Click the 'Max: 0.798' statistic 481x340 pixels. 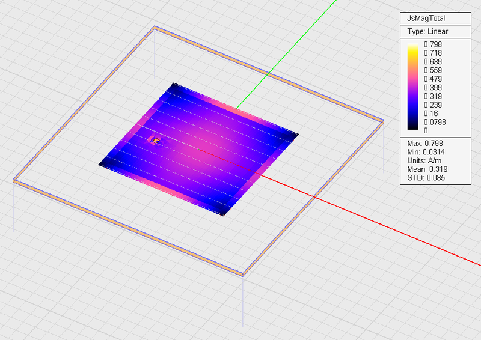[423, 144]
